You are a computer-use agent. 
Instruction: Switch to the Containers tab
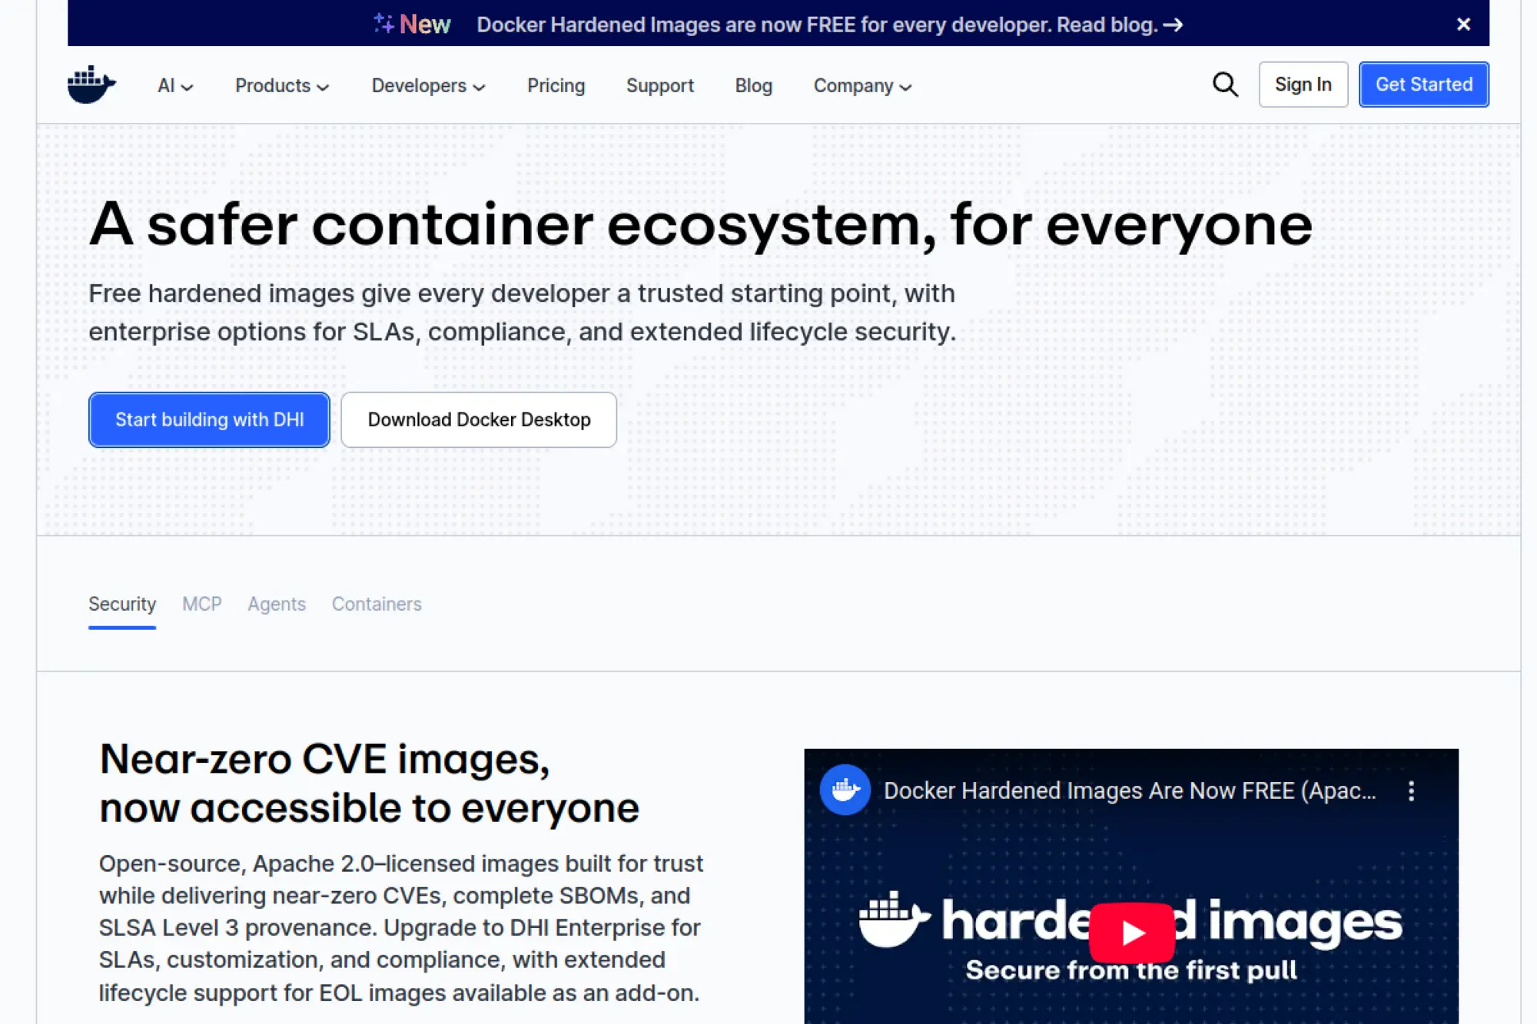[x=377, y=604]
